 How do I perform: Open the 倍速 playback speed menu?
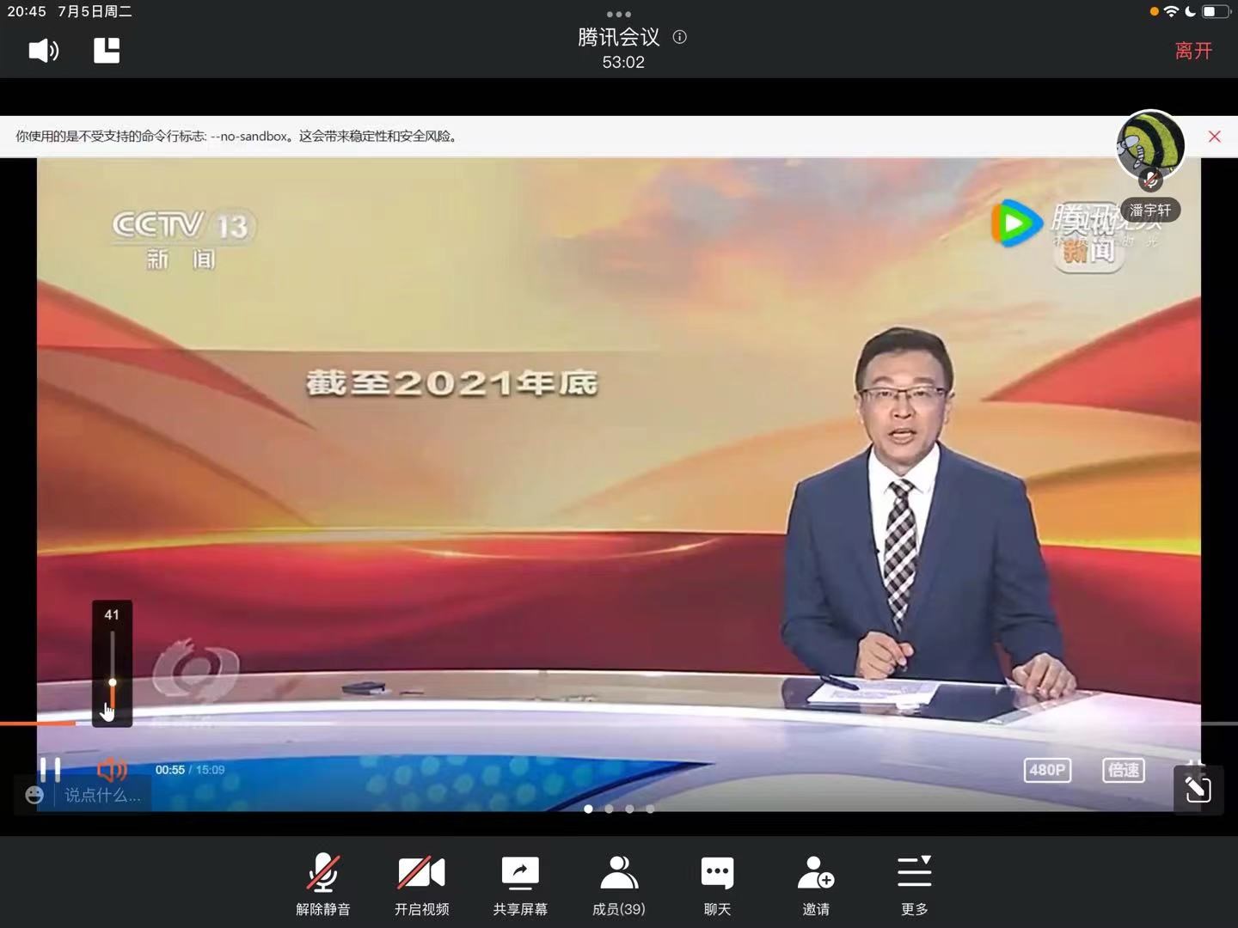click(1123, 770)
